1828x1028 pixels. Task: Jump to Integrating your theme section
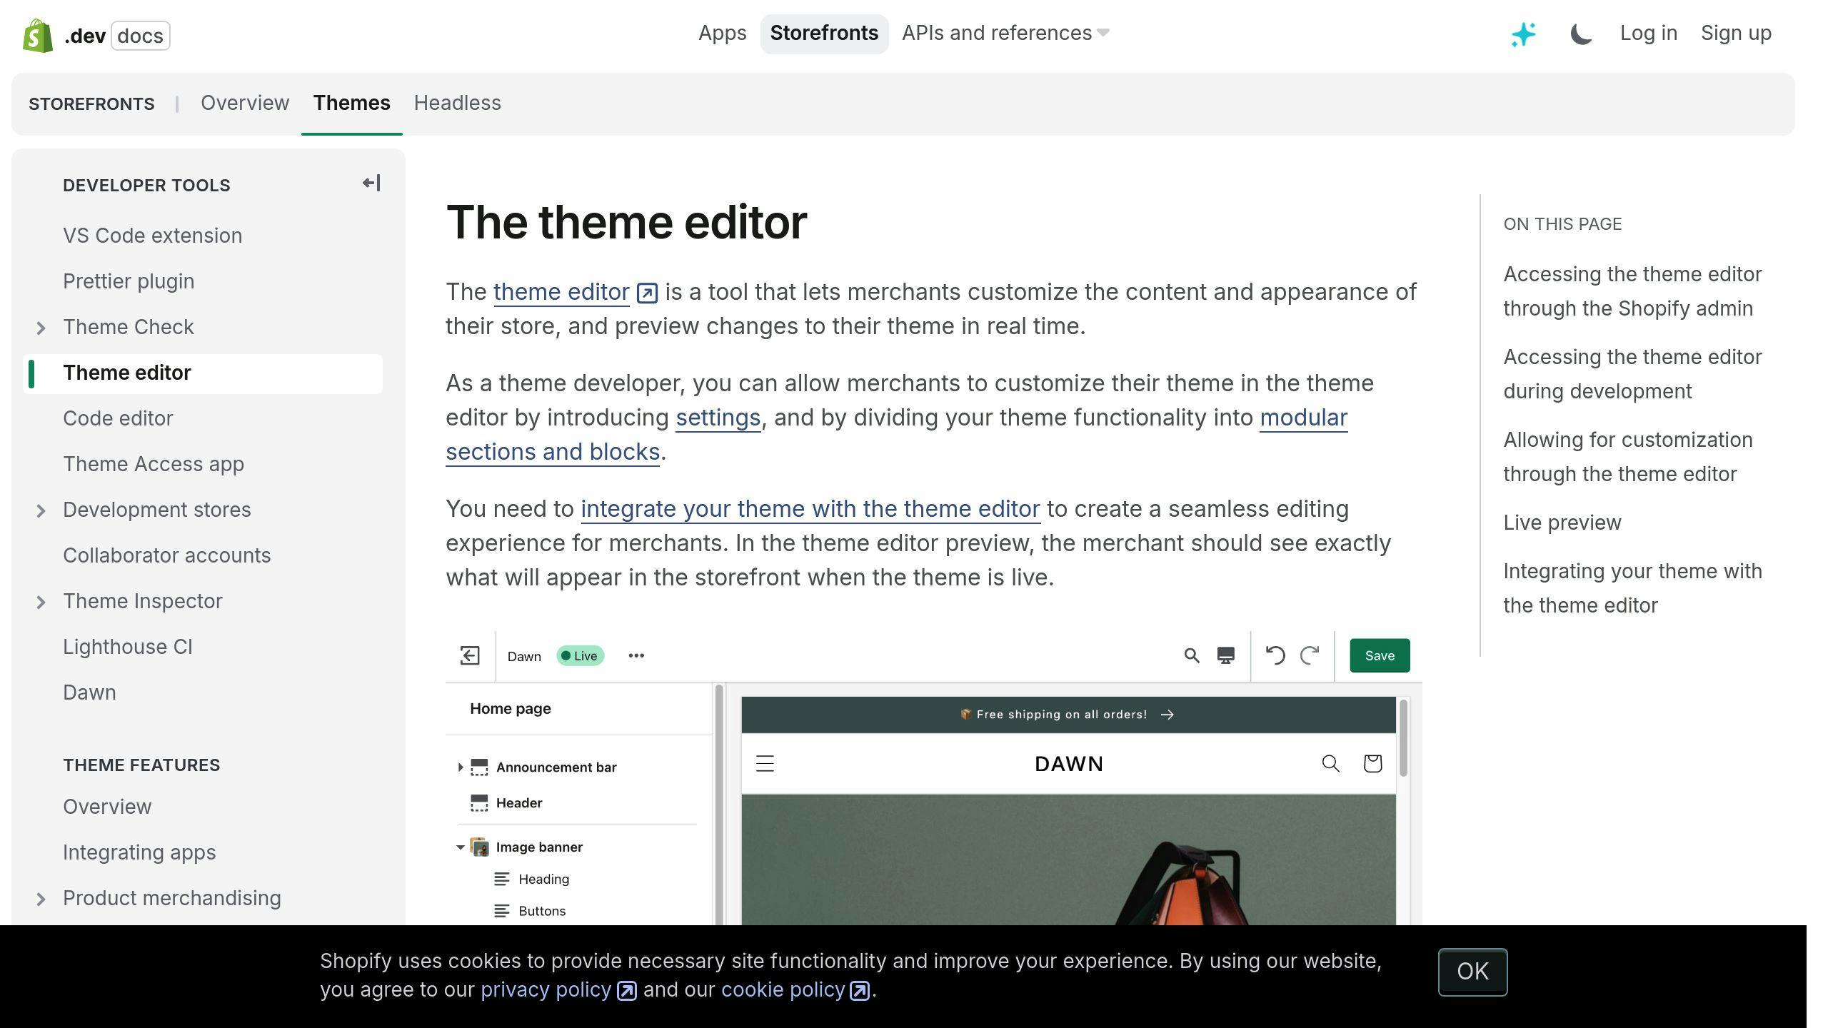click(x=1632, y=588)
